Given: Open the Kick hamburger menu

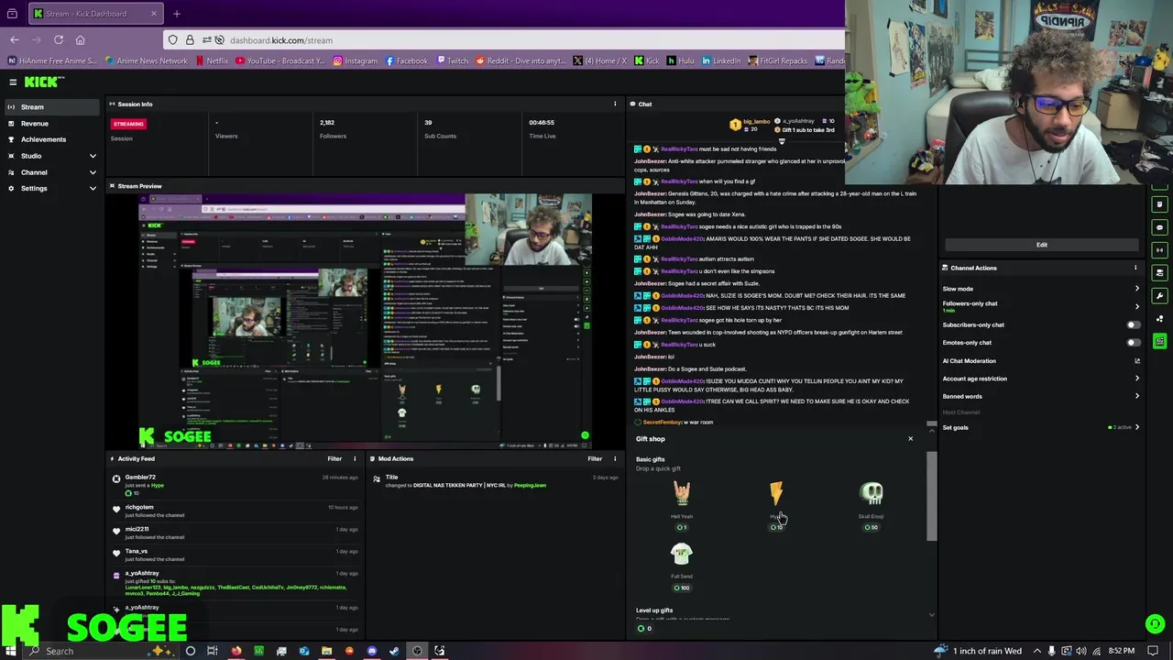Looking at the screenshot, I should tap(13, 82).
